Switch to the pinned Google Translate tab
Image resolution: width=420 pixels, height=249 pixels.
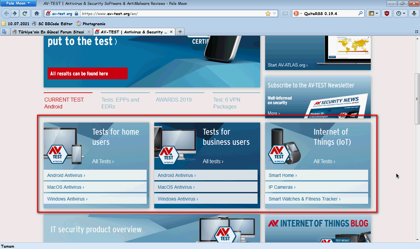[x=5, y=32]
